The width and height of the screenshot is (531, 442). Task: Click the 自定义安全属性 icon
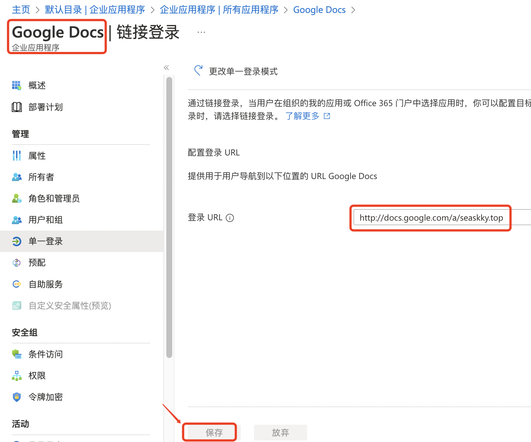tap(17, 305)
